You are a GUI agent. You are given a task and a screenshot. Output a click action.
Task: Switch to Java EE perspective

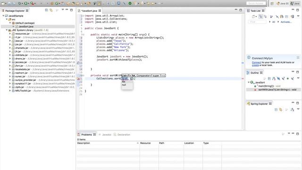pos(283,3)
